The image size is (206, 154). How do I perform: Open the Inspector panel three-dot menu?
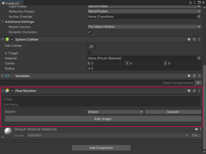(195, 3)
